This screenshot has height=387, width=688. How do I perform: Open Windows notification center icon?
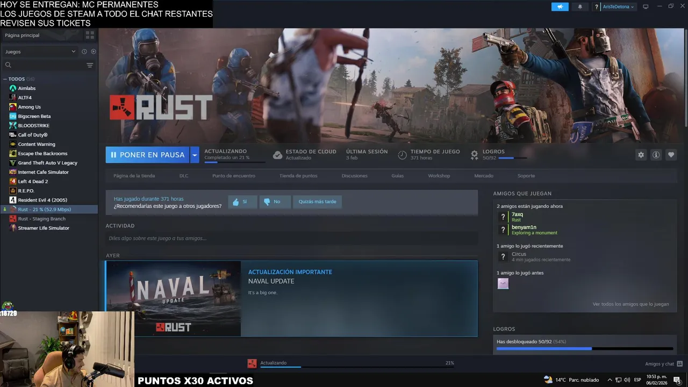677,380
